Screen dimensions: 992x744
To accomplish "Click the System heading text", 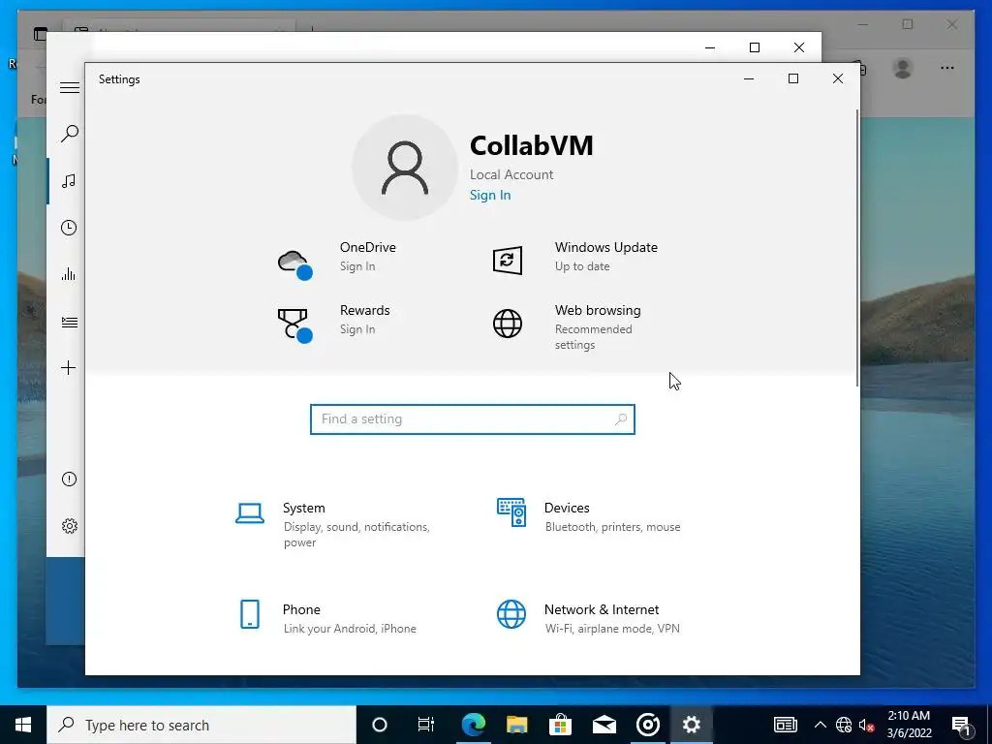I will [303, 508].
